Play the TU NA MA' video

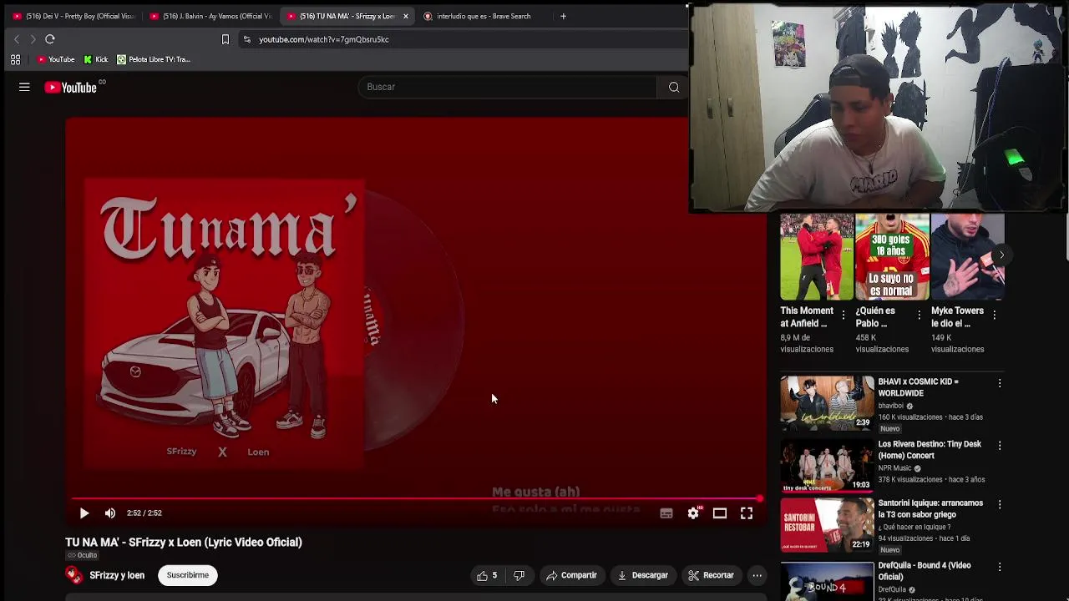tap(84, 513)
